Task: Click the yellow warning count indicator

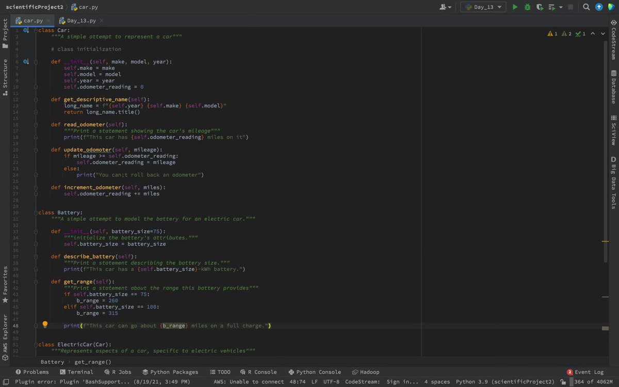Action: click(x=552, y=34)
